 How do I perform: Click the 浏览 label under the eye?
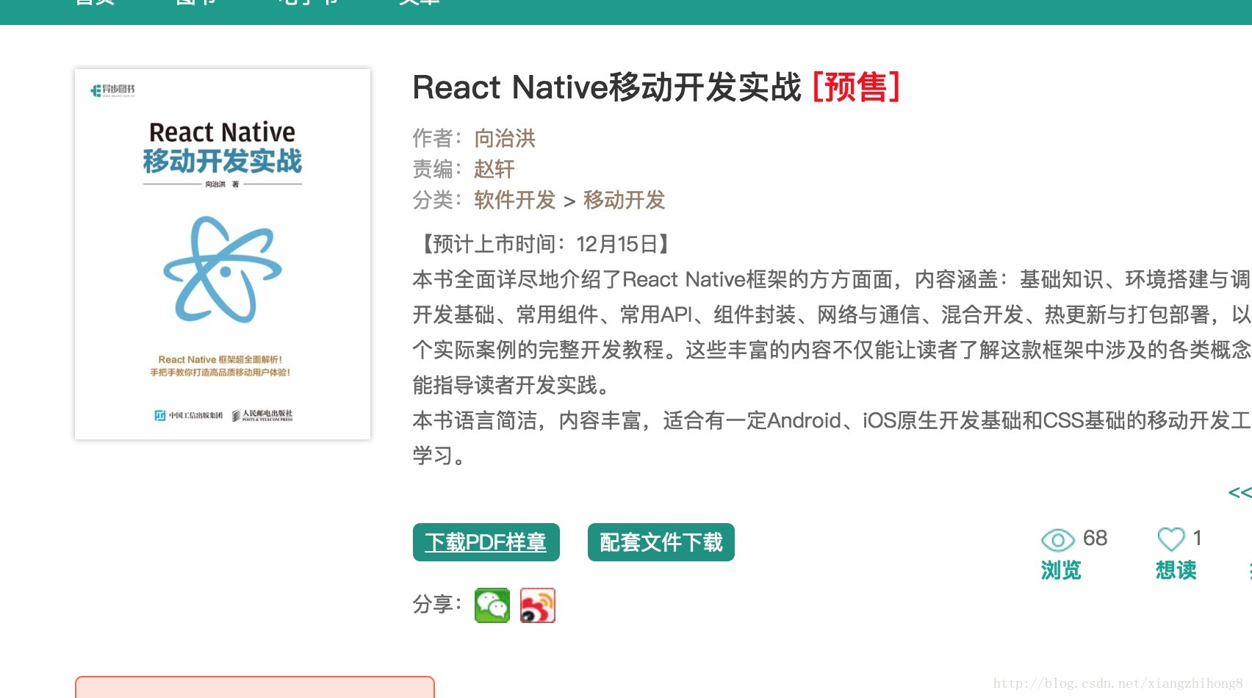point(1061,570)
